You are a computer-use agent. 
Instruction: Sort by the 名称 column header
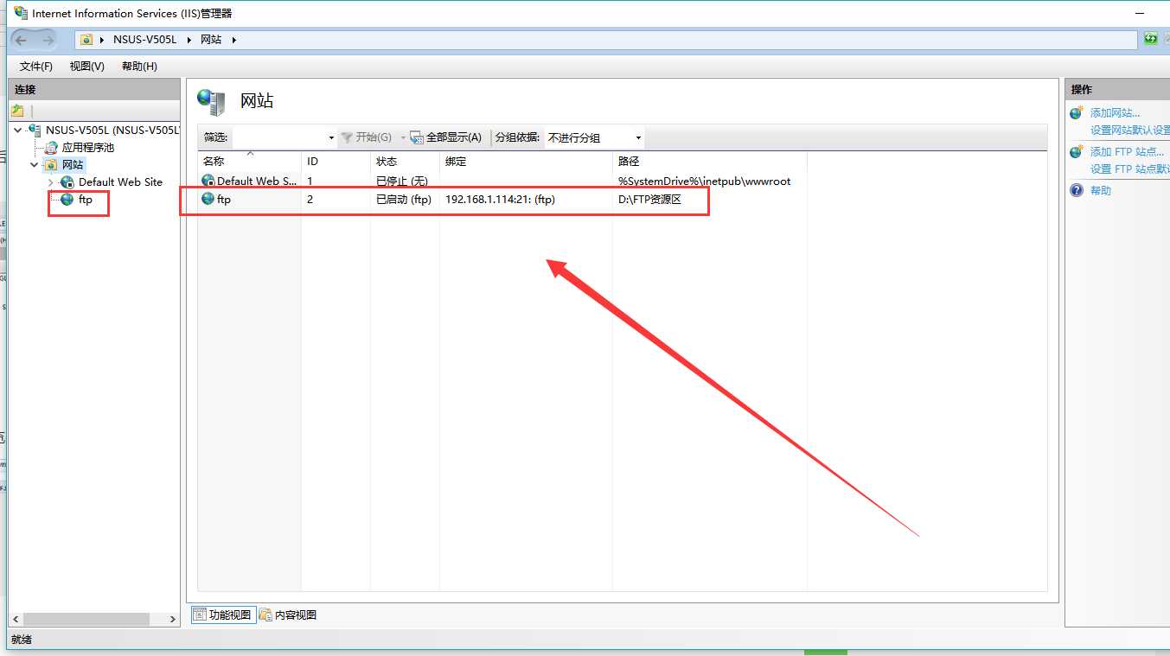[250, 162]
